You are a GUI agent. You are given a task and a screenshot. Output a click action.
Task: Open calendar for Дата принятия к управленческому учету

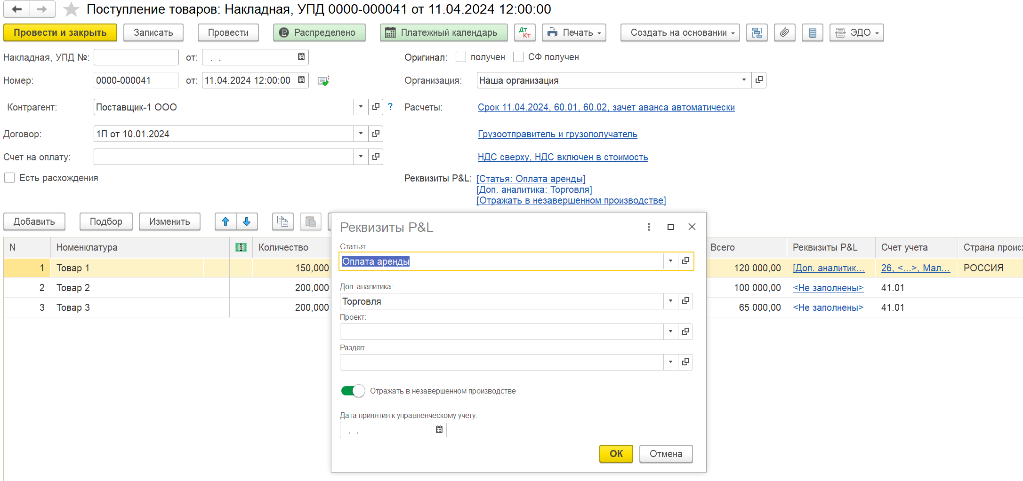(x=439, y=430)
